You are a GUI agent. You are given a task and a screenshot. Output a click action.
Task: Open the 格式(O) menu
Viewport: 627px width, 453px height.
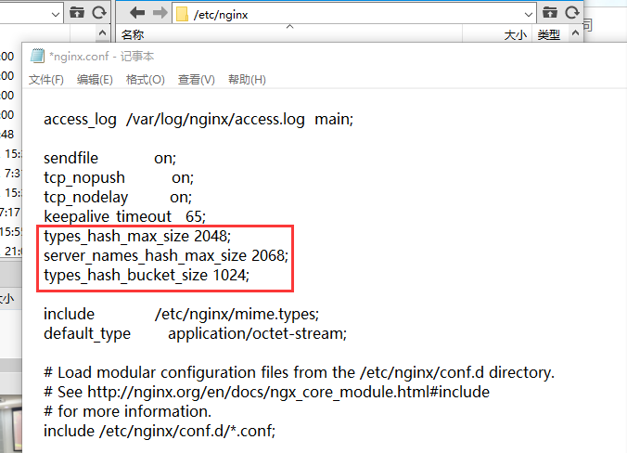pos(145,80)
